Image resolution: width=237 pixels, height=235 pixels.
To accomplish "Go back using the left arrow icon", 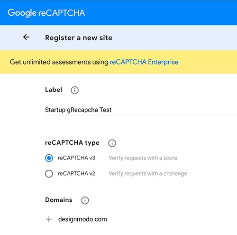I will [26, 37].
